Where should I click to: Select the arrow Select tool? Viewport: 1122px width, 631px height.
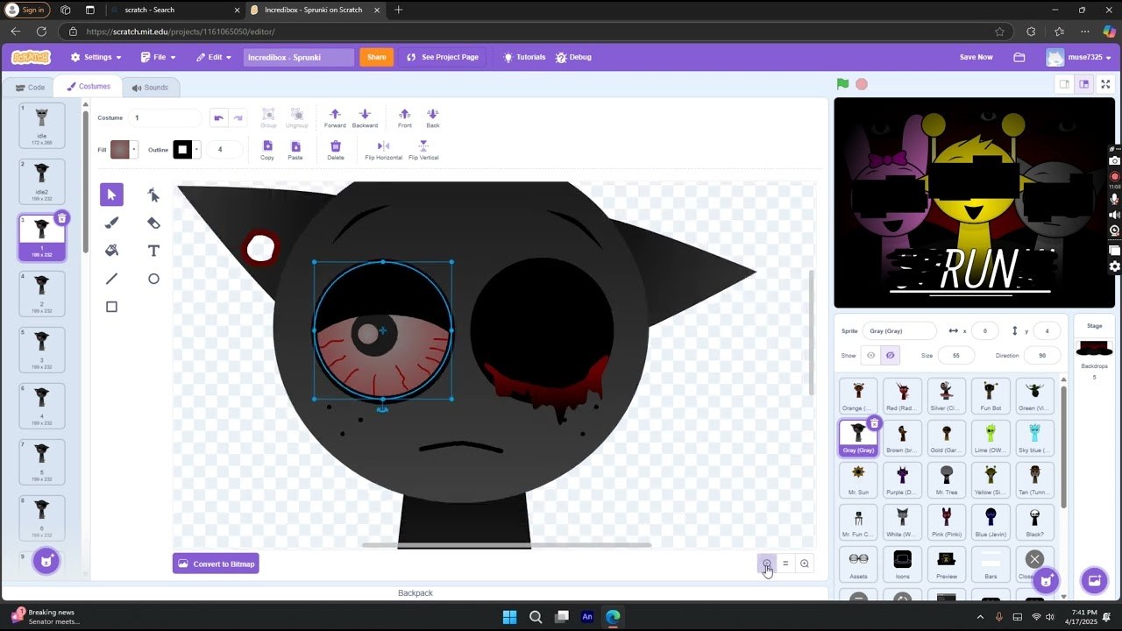111,195
